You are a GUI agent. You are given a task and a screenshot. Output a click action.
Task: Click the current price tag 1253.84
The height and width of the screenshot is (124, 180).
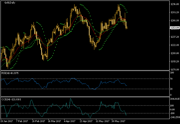tap(175, 28)
